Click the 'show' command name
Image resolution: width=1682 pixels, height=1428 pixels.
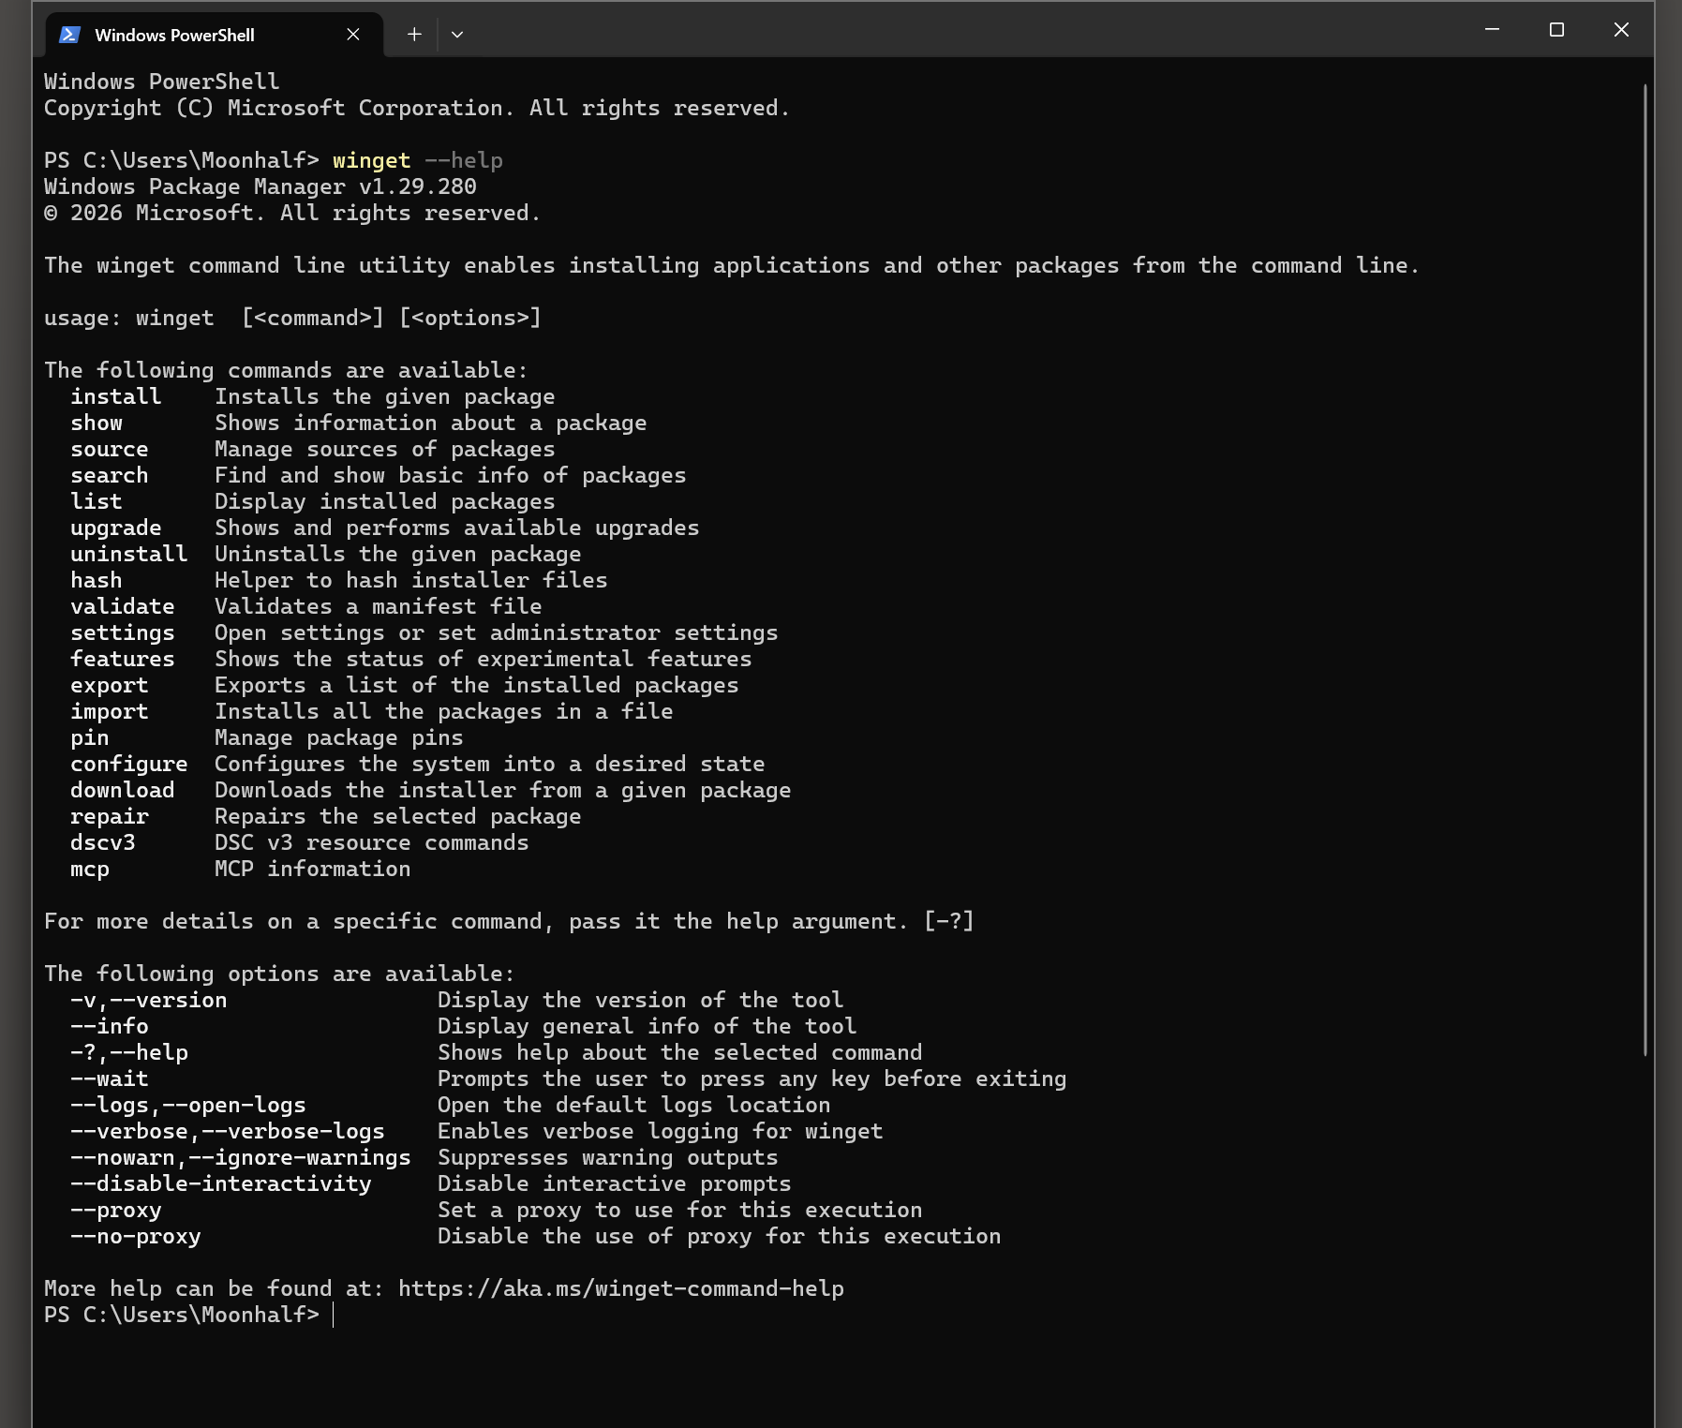97,423
